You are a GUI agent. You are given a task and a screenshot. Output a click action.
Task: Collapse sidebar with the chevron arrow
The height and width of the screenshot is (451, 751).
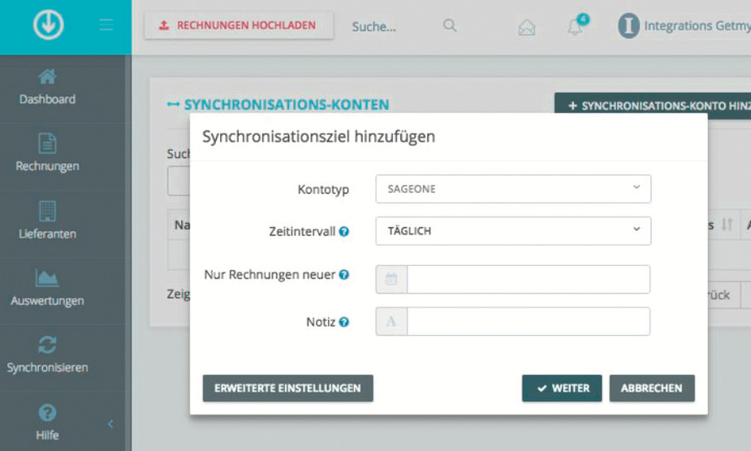click(x=110, y=424)
